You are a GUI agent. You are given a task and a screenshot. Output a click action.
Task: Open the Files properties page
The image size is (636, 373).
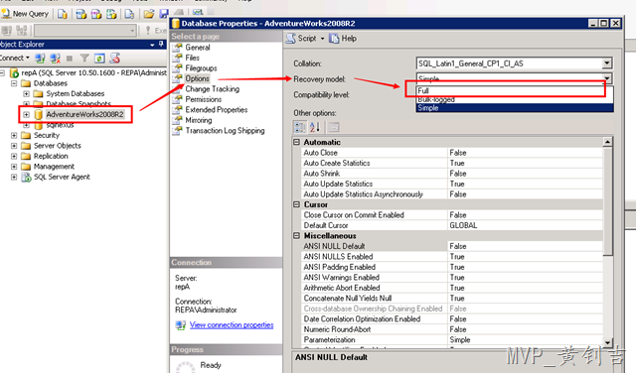(x=192, y=58)
